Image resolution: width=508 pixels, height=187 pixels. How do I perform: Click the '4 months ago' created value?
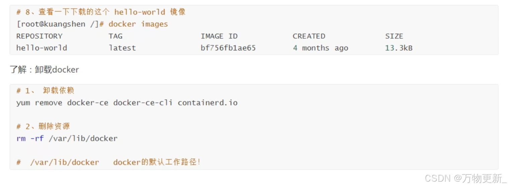(321, 48)
